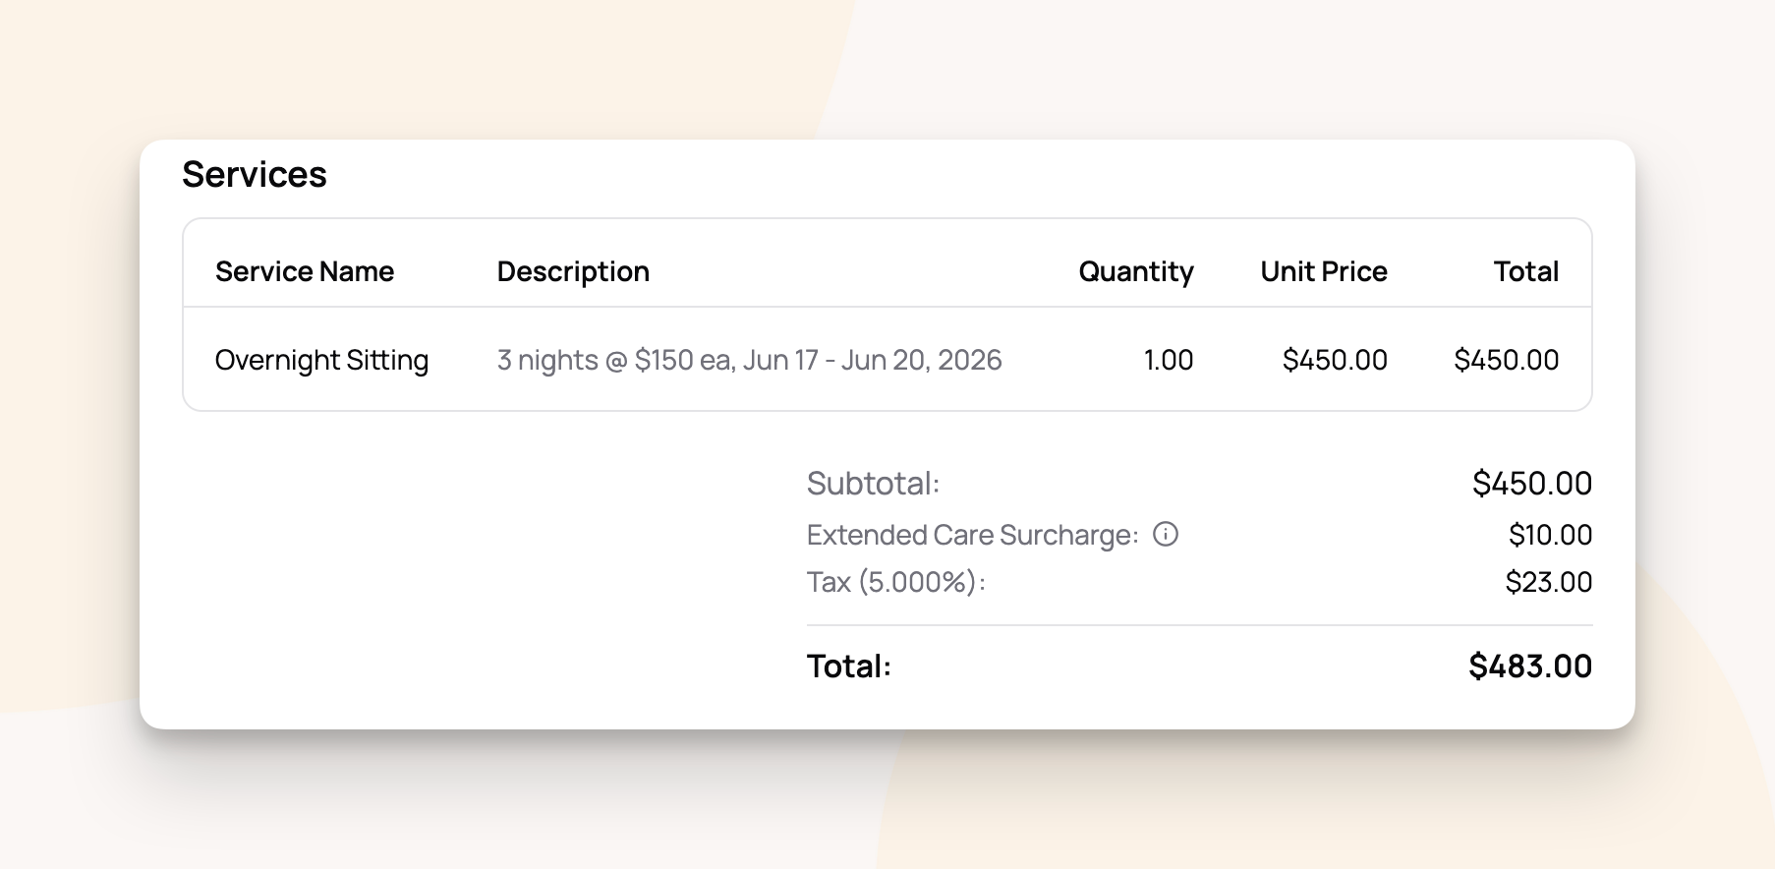Select the Overnight Sitting service name
The height and width of the screenshot is (869, 1775).
coord(321,360)
